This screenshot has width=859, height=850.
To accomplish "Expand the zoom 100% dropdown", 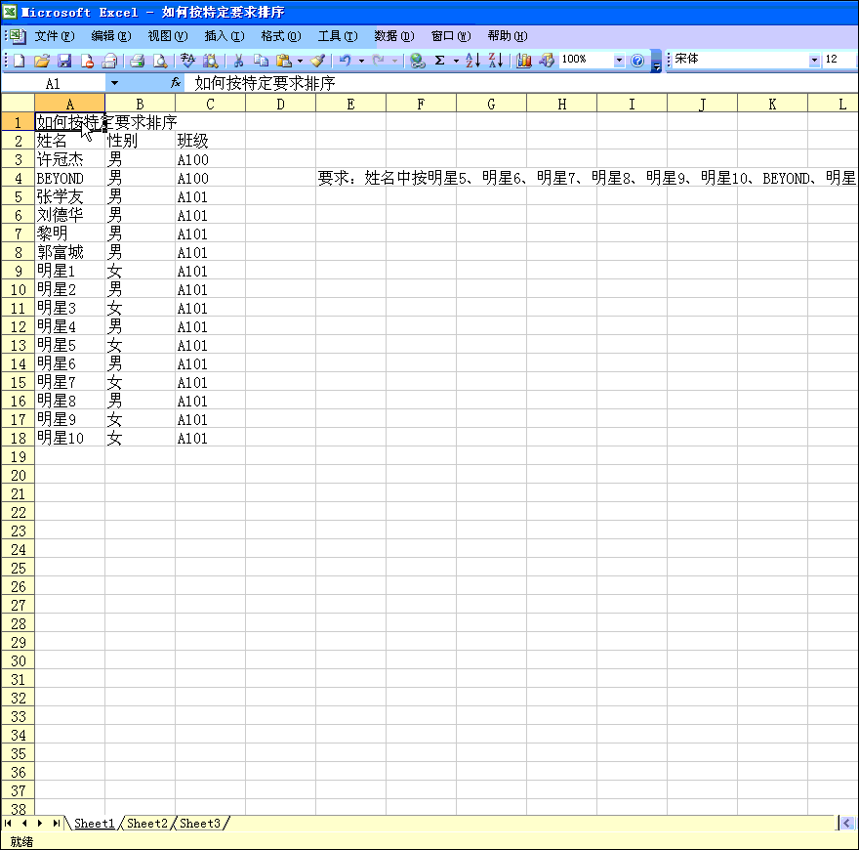I will tap(618, 61).
